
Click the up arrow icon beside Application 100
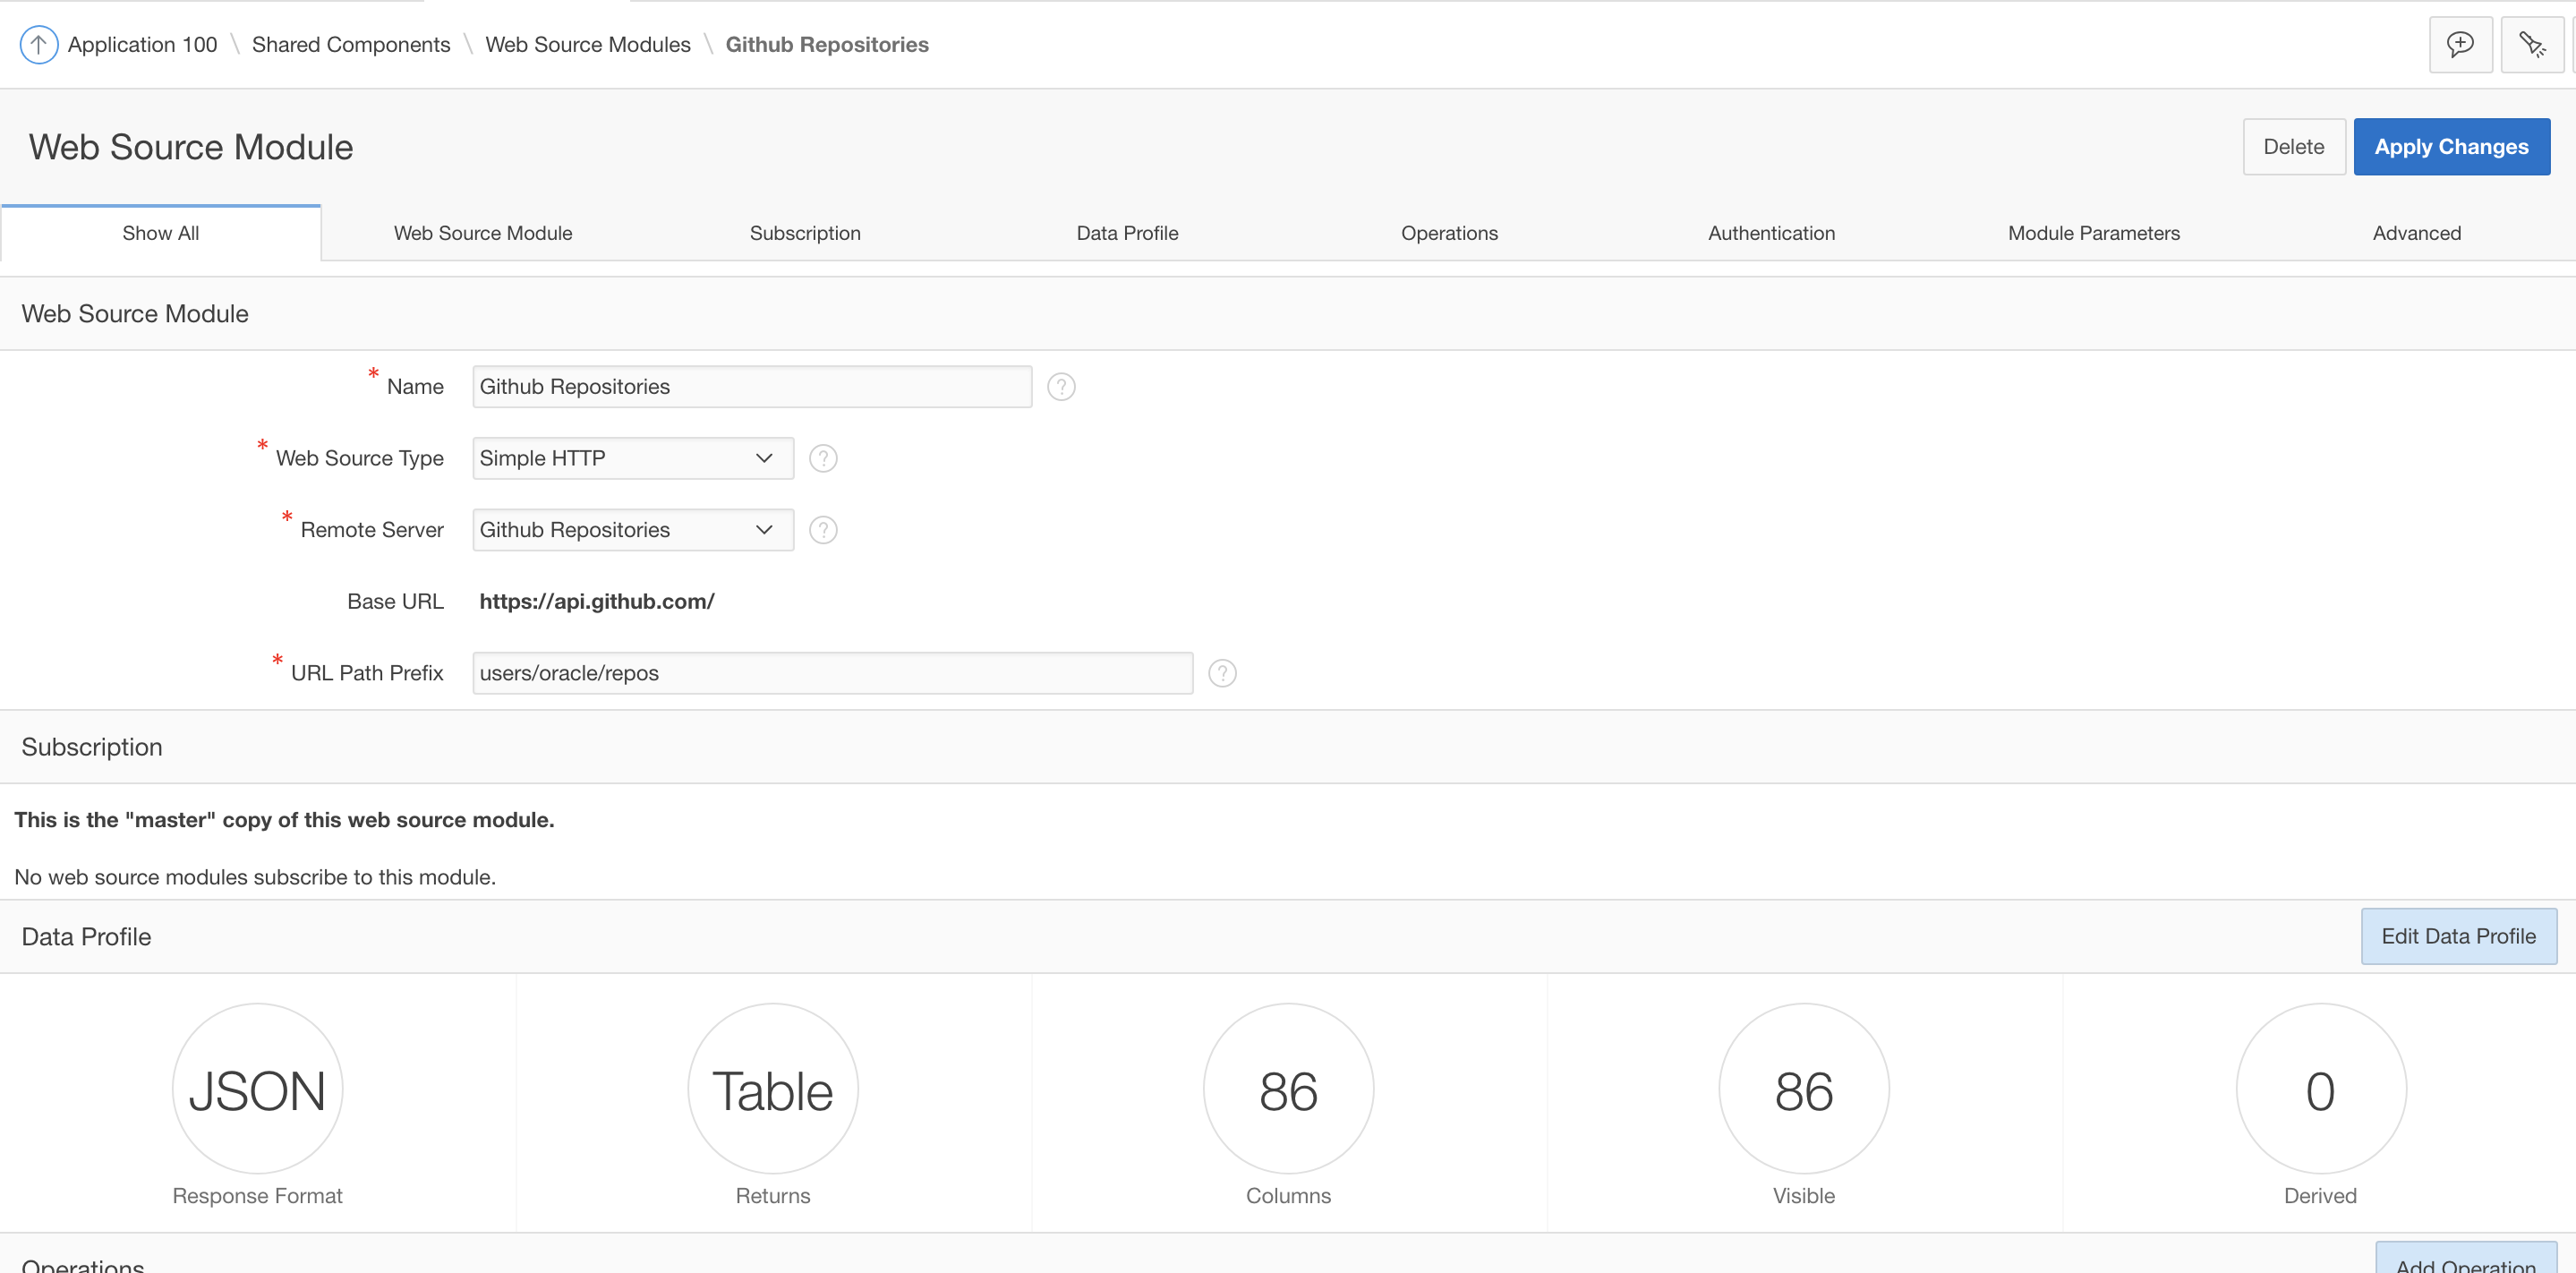coord(38,45)
